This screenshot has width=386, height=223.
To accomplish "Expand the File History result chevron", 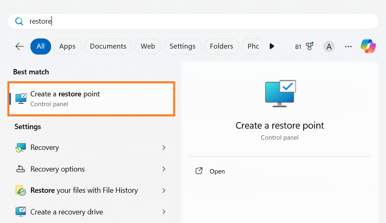I will pyautogui.click(x=164, y=190).
